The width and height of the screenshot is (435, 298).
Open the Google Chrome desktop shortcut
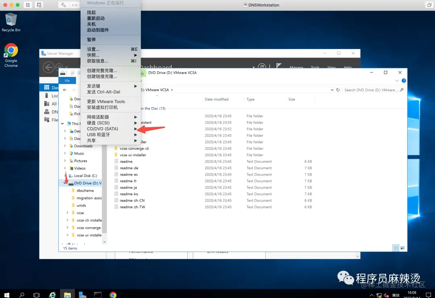(x=11, y=55)
